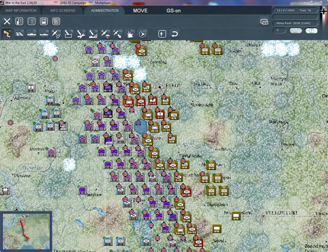
Task: Select the Soviet unit labeled 12=55
Action: point(173,165)
